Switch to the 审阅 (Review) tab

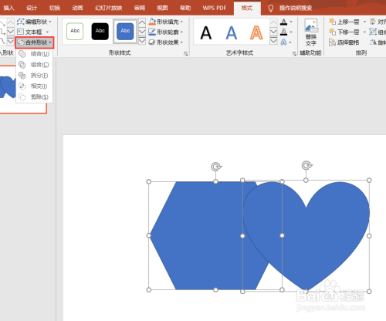(140, 8)
